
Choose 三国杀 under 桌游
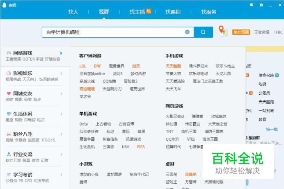click(171, 174)
